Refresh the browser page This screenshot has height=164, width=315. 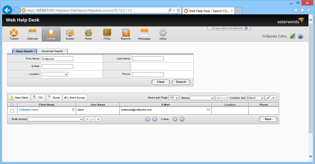(x=179, y=10)
